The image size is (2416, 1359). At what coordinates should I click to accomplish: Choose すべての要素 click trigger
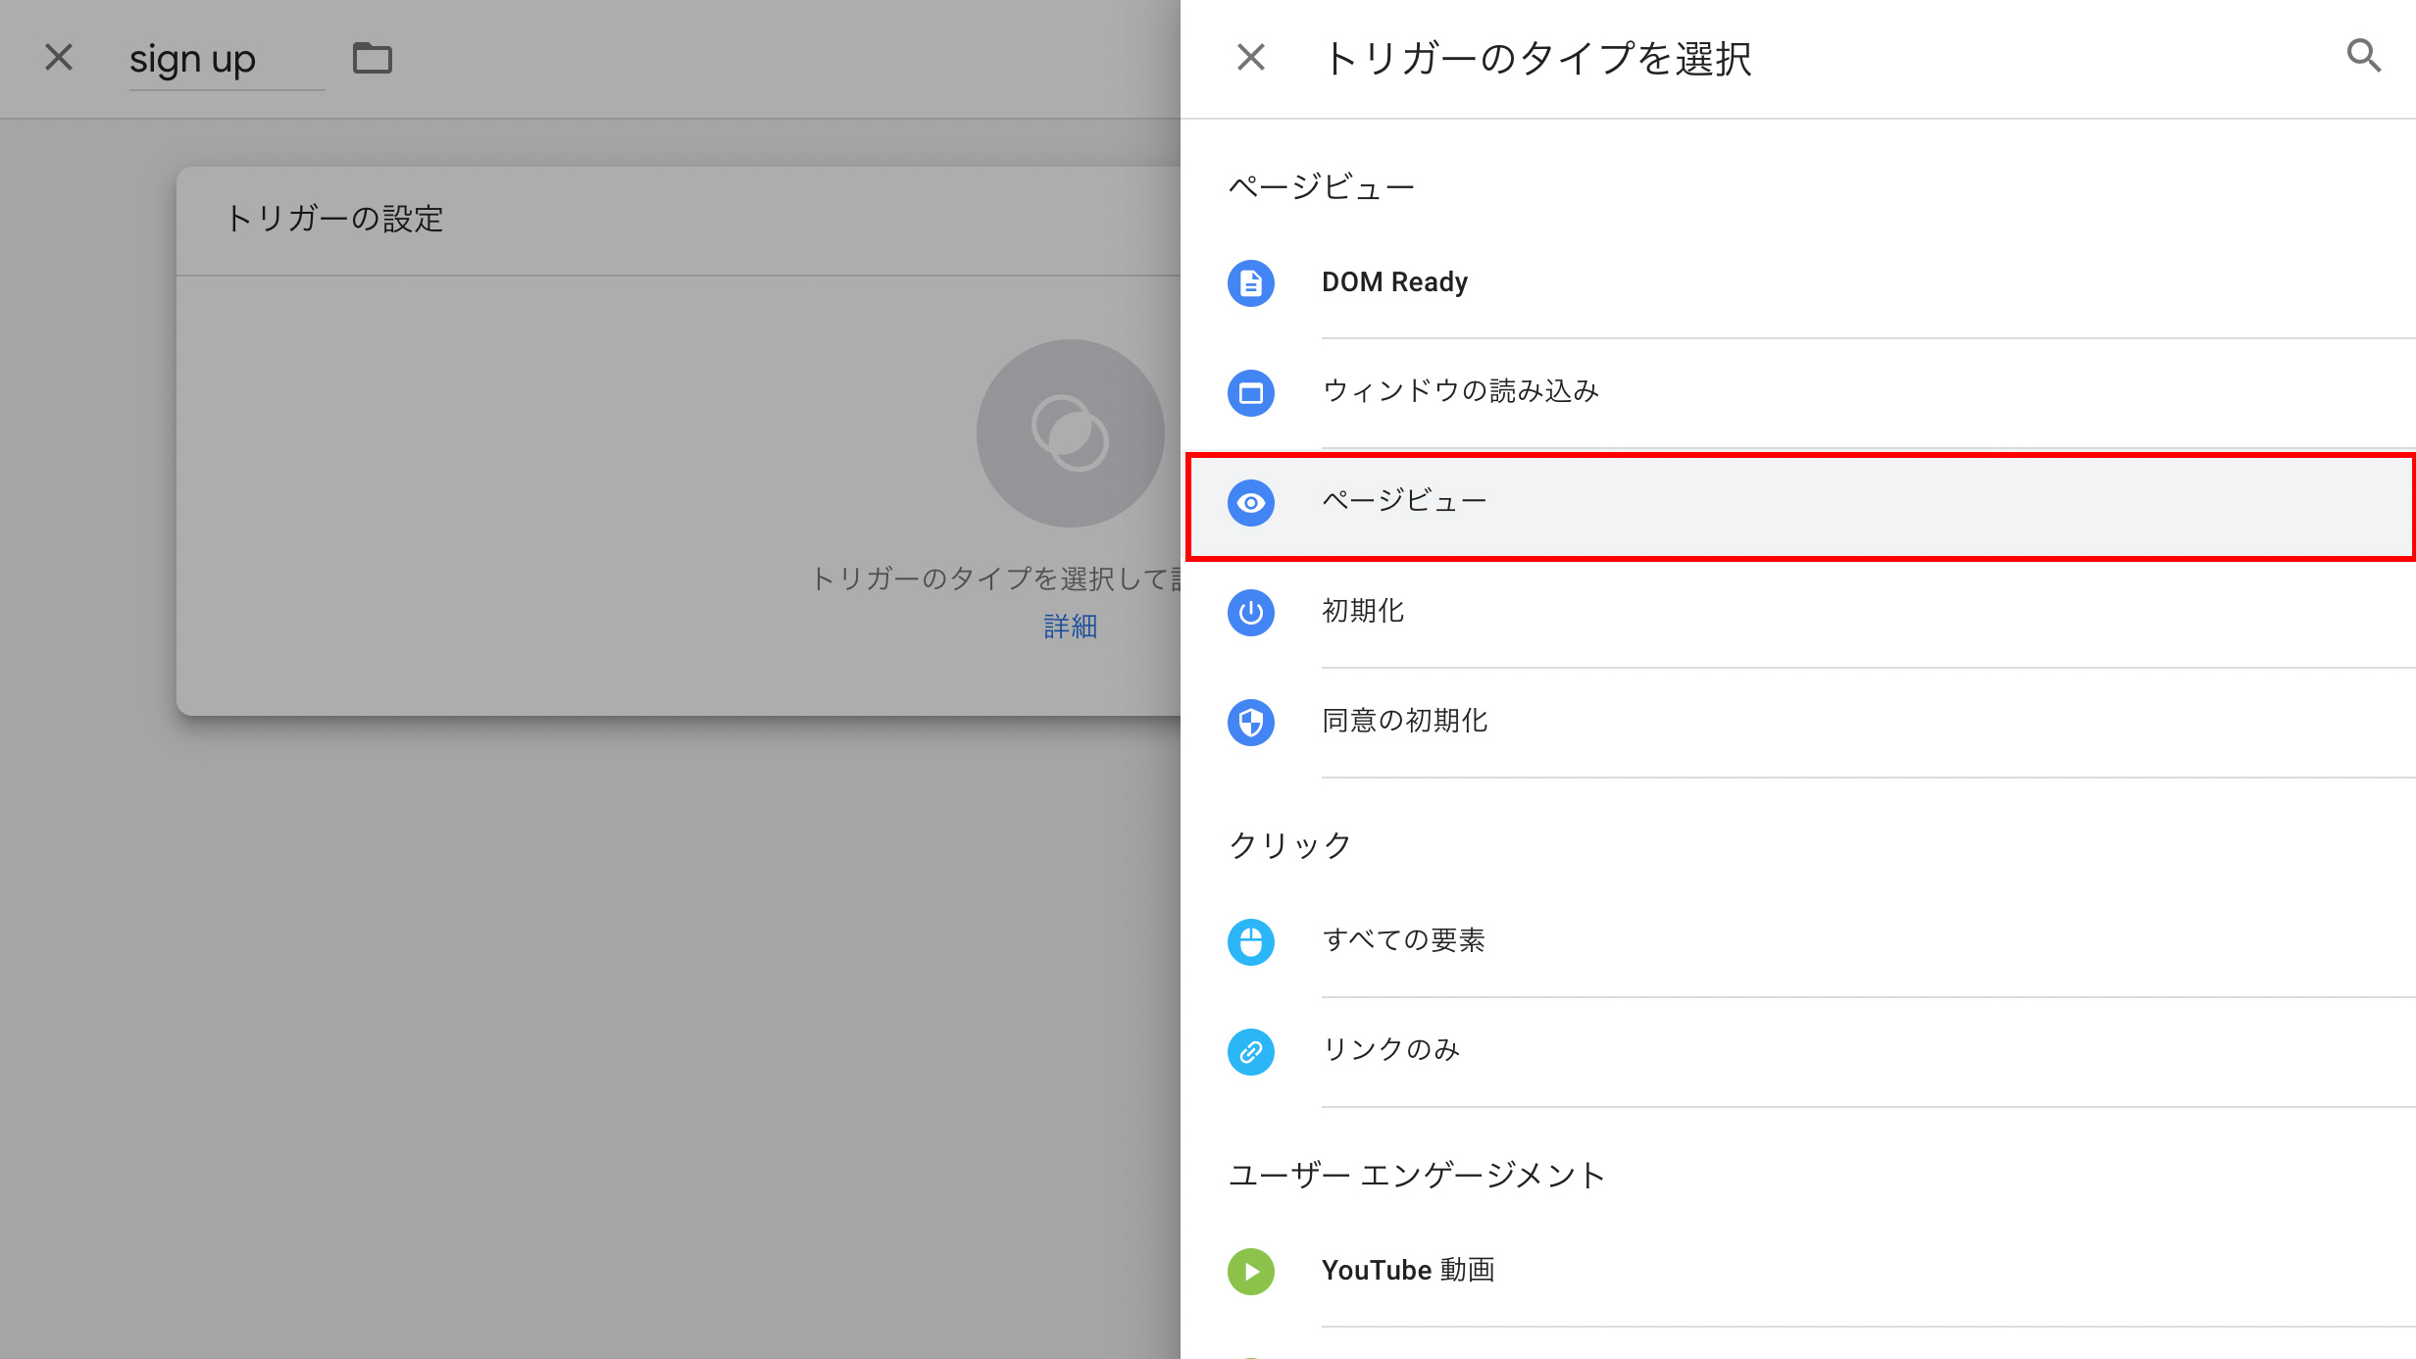click(x=1798, y=942)
